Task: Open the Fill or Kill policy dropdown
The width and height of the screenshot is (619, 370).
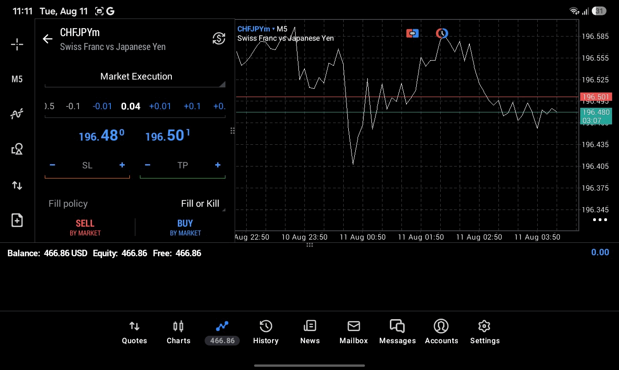Action: click(x=200, y=204)
